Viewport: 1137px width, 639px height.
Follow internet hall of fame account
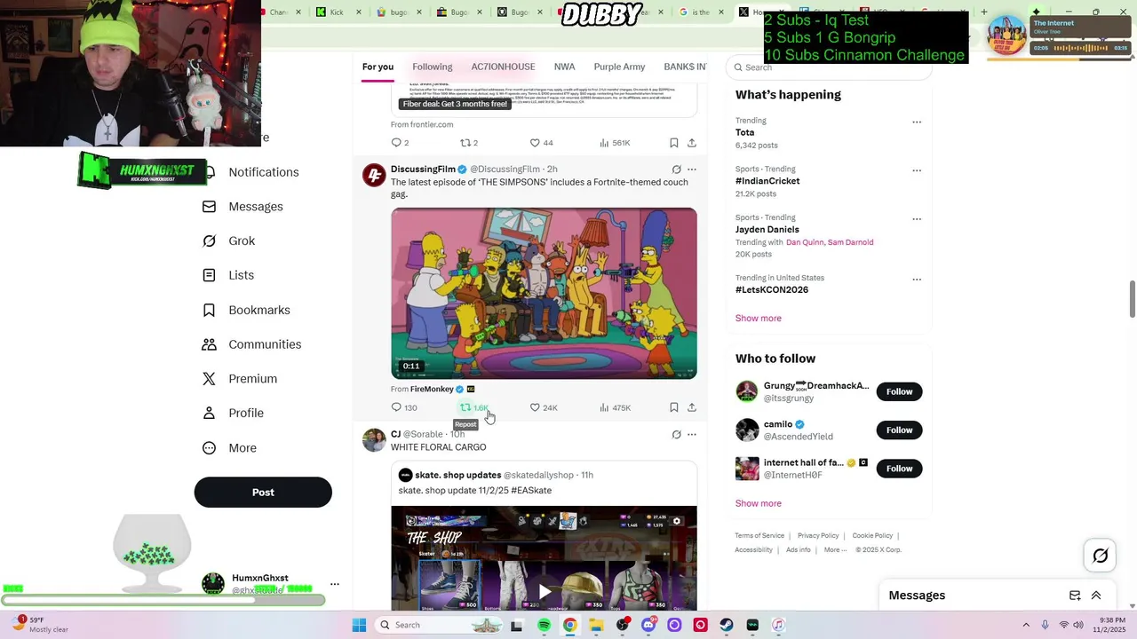[899, 469]
